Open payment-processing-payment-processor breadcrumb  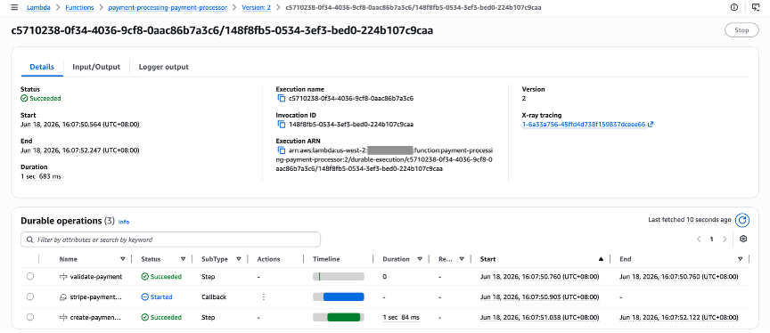point(168,7)
